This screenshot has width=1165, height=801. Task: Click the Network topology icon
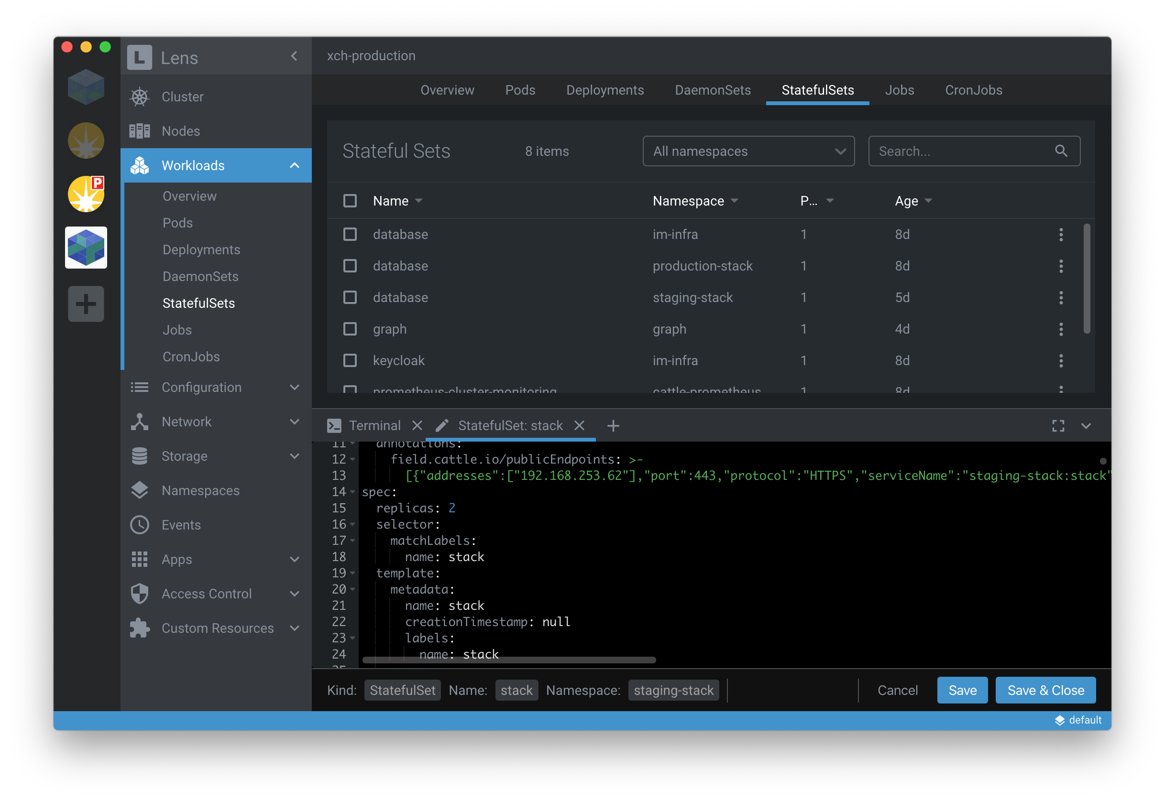[140, 422]
